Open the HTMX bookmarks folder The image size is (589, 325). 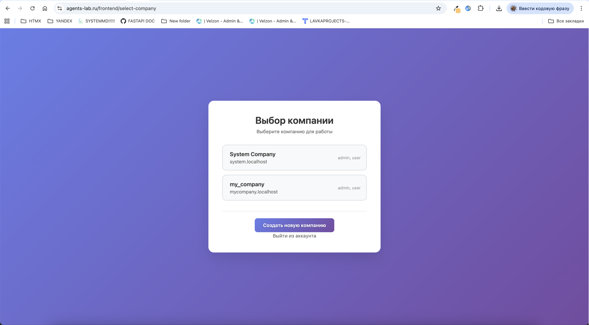[30, 21]
